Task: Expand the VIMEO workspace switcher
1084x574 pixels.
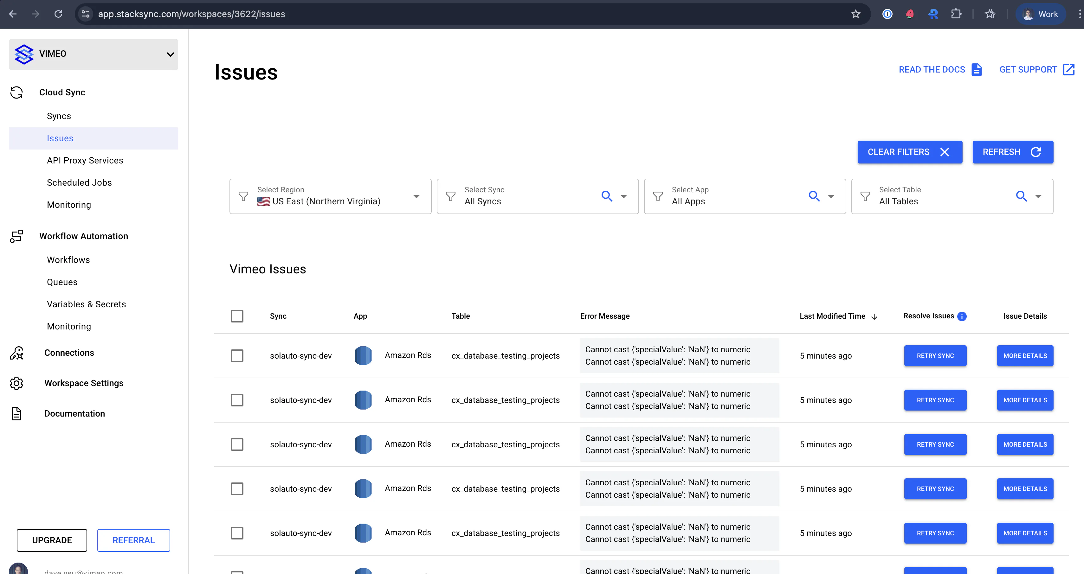Action: [x=94, y=54]
